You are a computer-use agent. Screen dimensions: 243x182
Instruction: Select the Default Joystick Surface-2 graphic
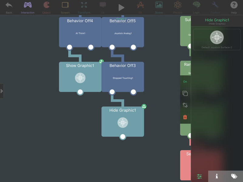(217, 39)
